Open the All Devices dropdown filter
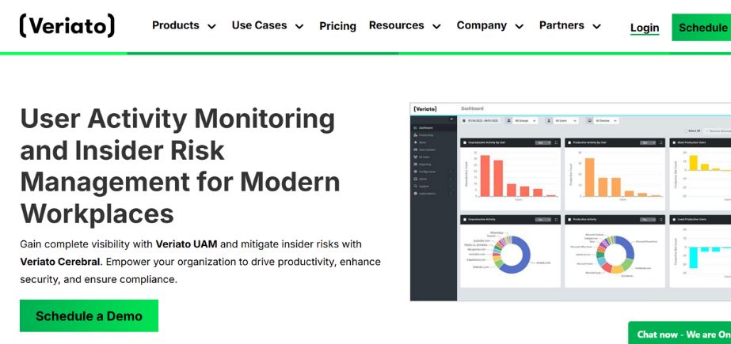The image size is (731, 344). click(x=606, y=120)
